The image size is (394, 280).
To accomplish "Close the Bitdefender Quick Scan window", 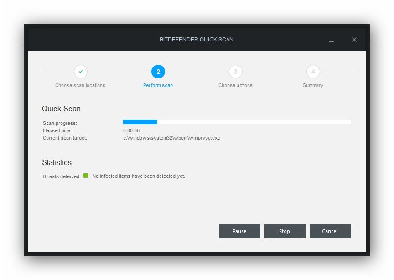I will point(354,40).
